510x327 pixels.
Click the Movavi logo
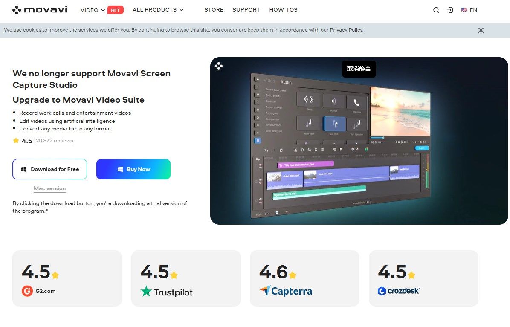pyautogui.click(x=40, y=10)
